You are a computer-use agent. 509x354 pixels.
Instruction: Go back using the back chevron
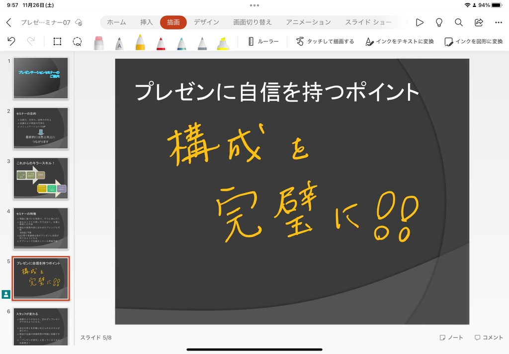[x=9, y=22]
